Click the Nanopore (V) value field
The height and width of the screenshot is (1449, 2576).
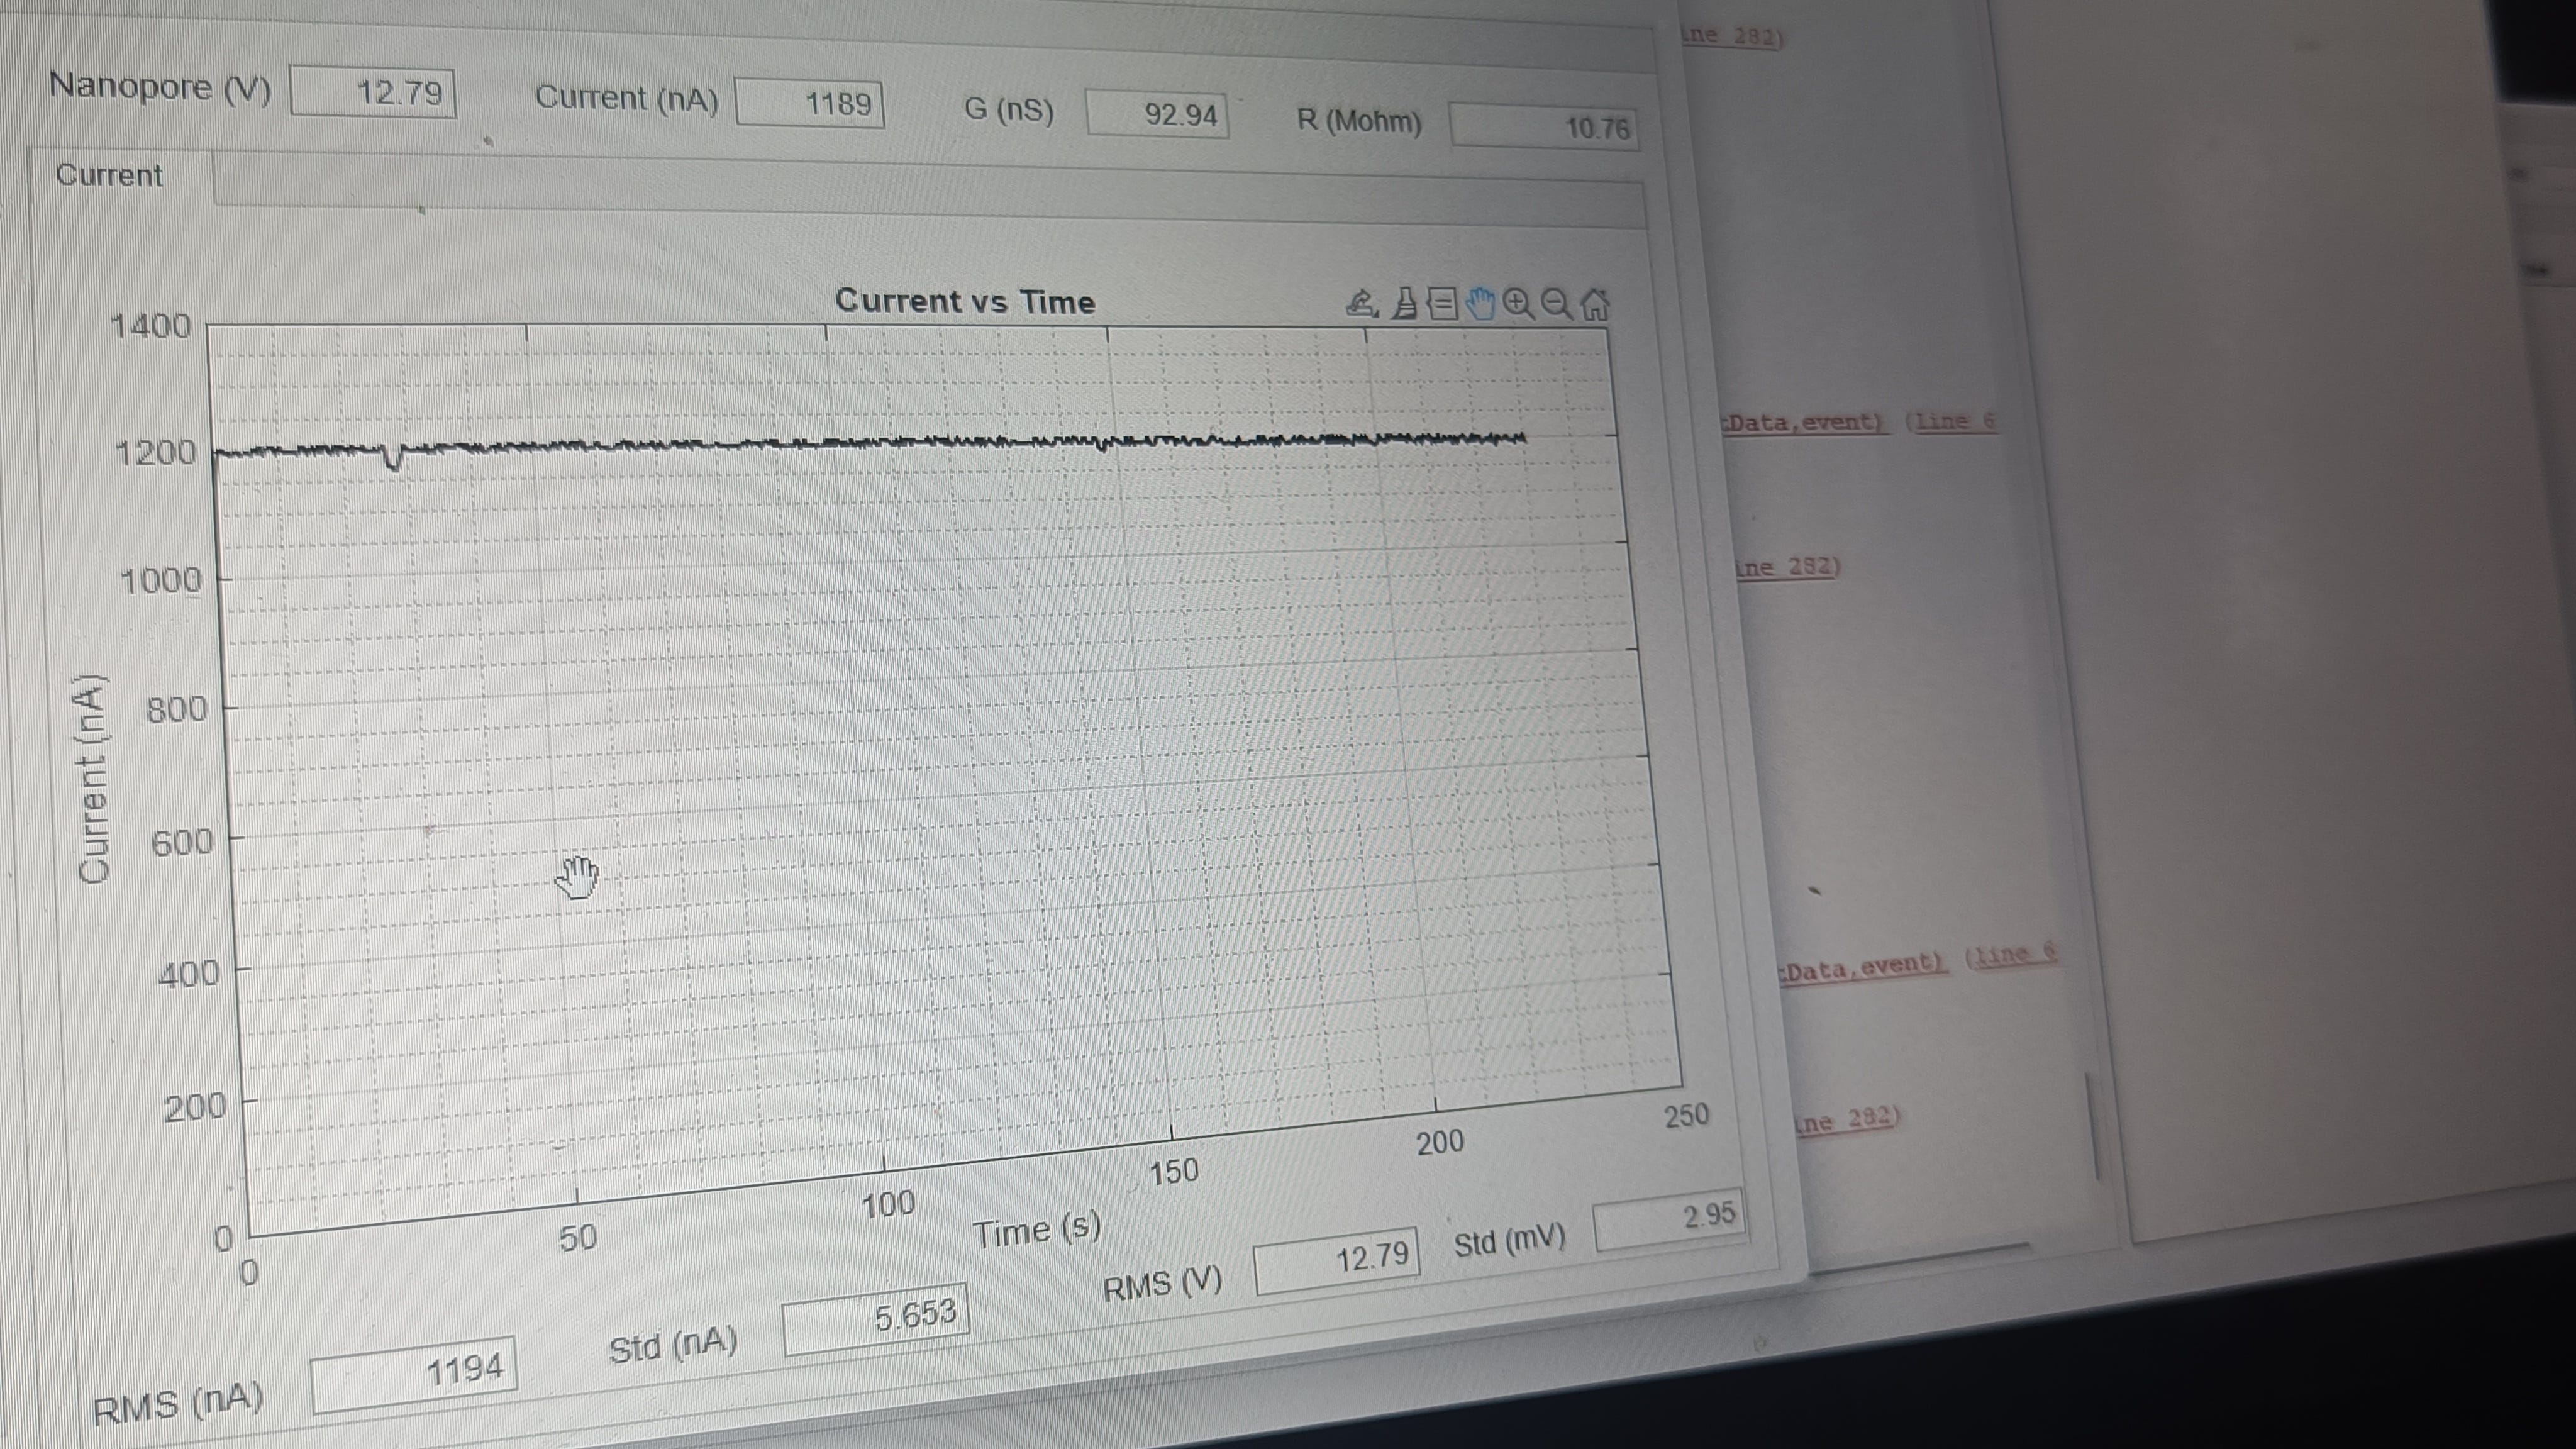pos(373,93)
